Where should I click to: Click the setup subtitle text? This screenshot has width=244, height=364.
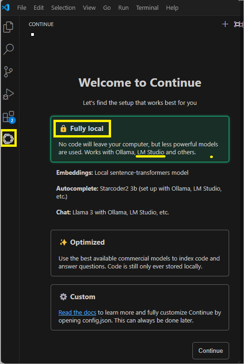coord(140,103)
